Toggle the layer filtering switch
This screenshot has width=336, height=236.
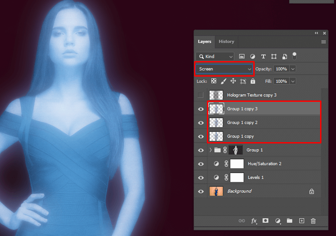[294, 56]
